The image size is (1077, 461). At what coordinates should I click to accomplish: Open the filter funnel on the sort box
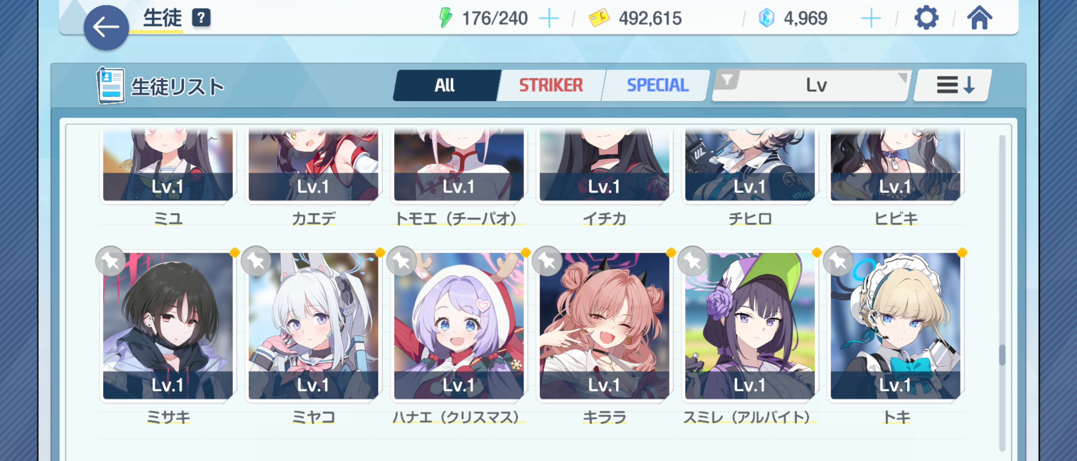click(x=727, y=80)
